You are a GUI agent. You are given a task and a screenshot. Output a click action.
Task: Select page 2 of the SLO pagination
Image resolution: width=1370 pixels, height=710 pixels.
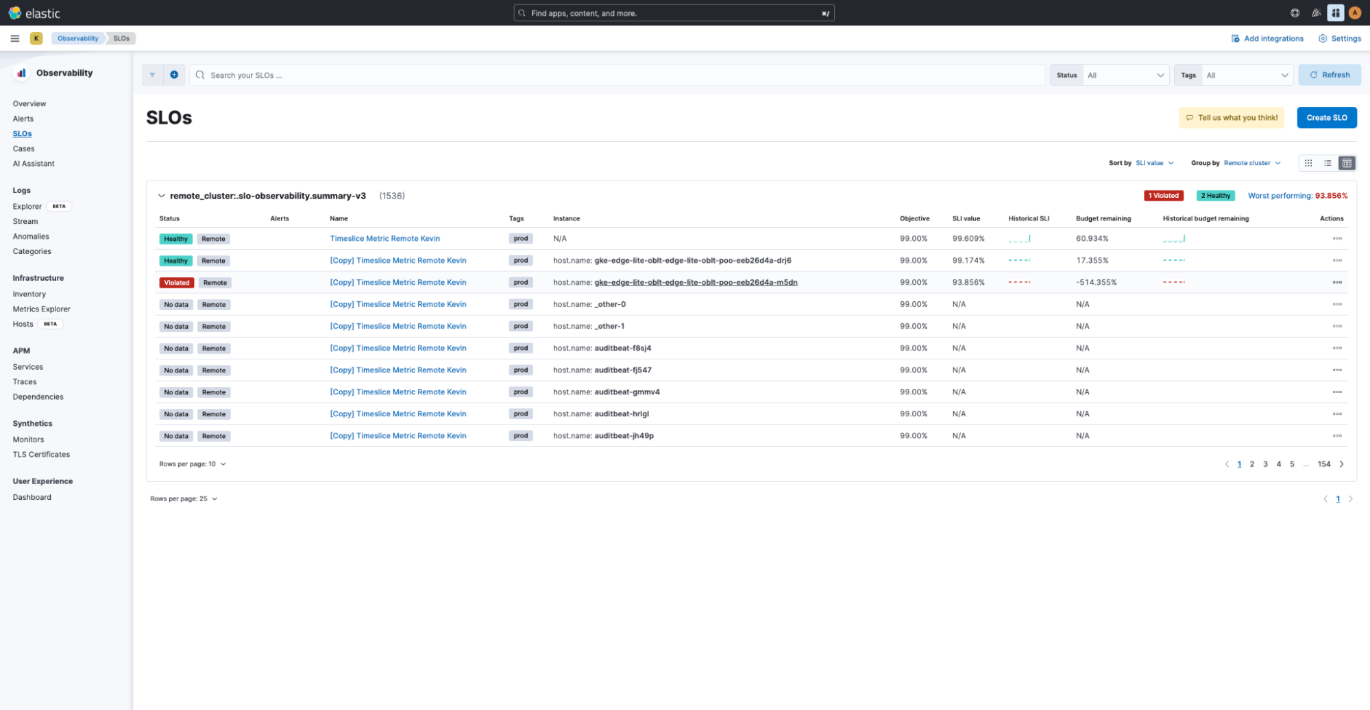[x=1252, y=464]
